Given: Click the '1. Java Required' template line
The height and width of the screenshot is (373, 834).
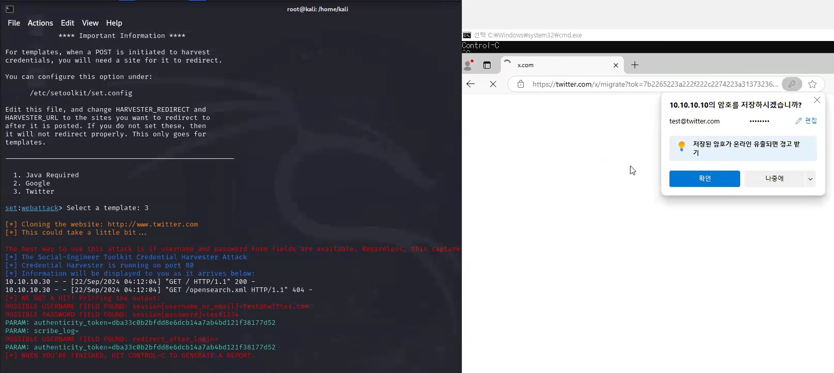Looking at the screenshot, I should pyautogui.click(x=46, y=175).
